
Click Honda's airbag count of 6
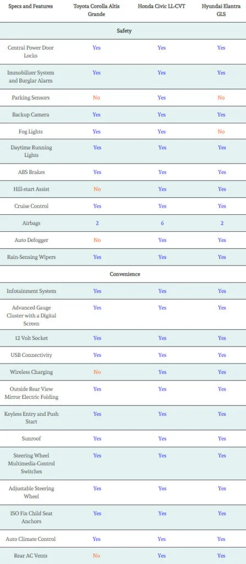[x=162, y=224]
